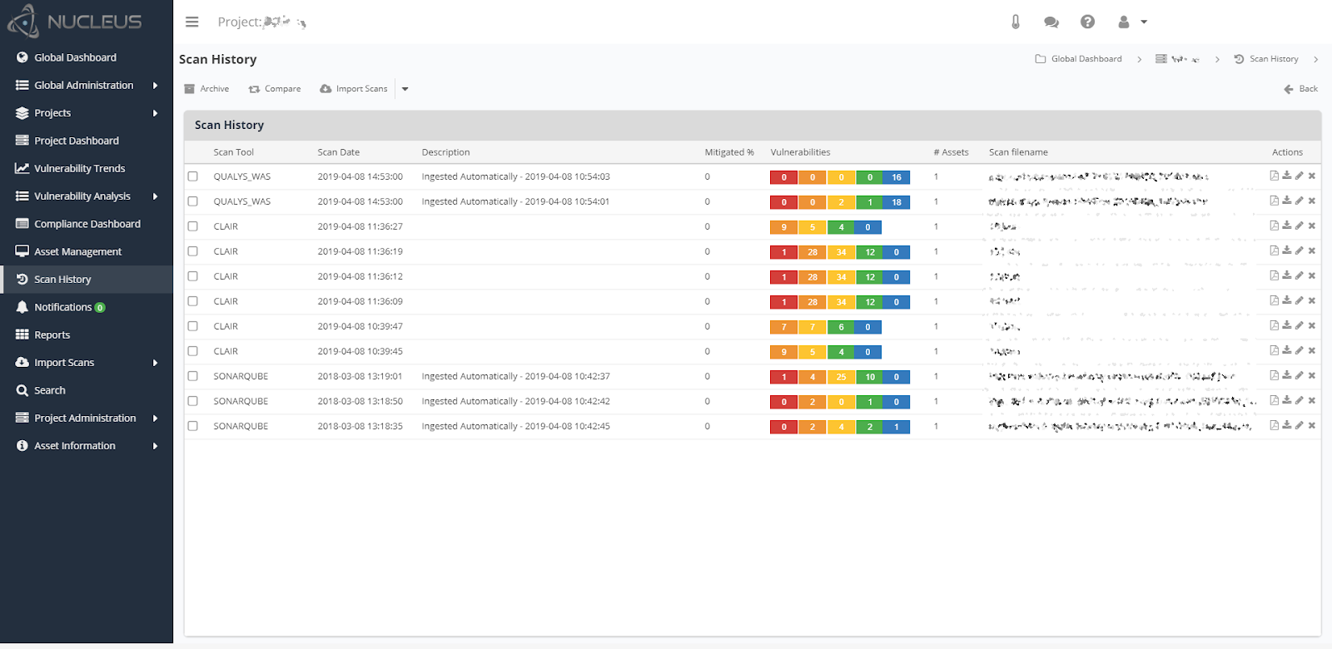Select the CLAIR scan dated 10:39:47
Image resolution: width=1332 pixels, height=649 pixels.
click(193, 326)
